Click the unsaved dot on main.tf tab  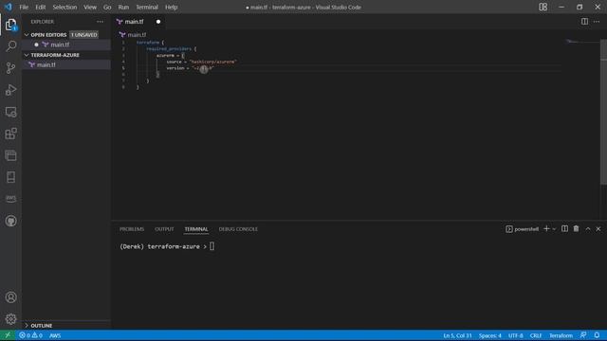[x=158, y=22]
